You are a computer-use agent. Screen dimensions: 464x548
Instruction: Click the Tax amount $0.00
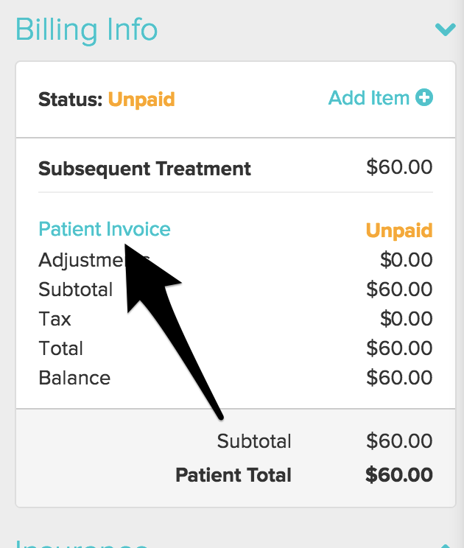[407, 319]
